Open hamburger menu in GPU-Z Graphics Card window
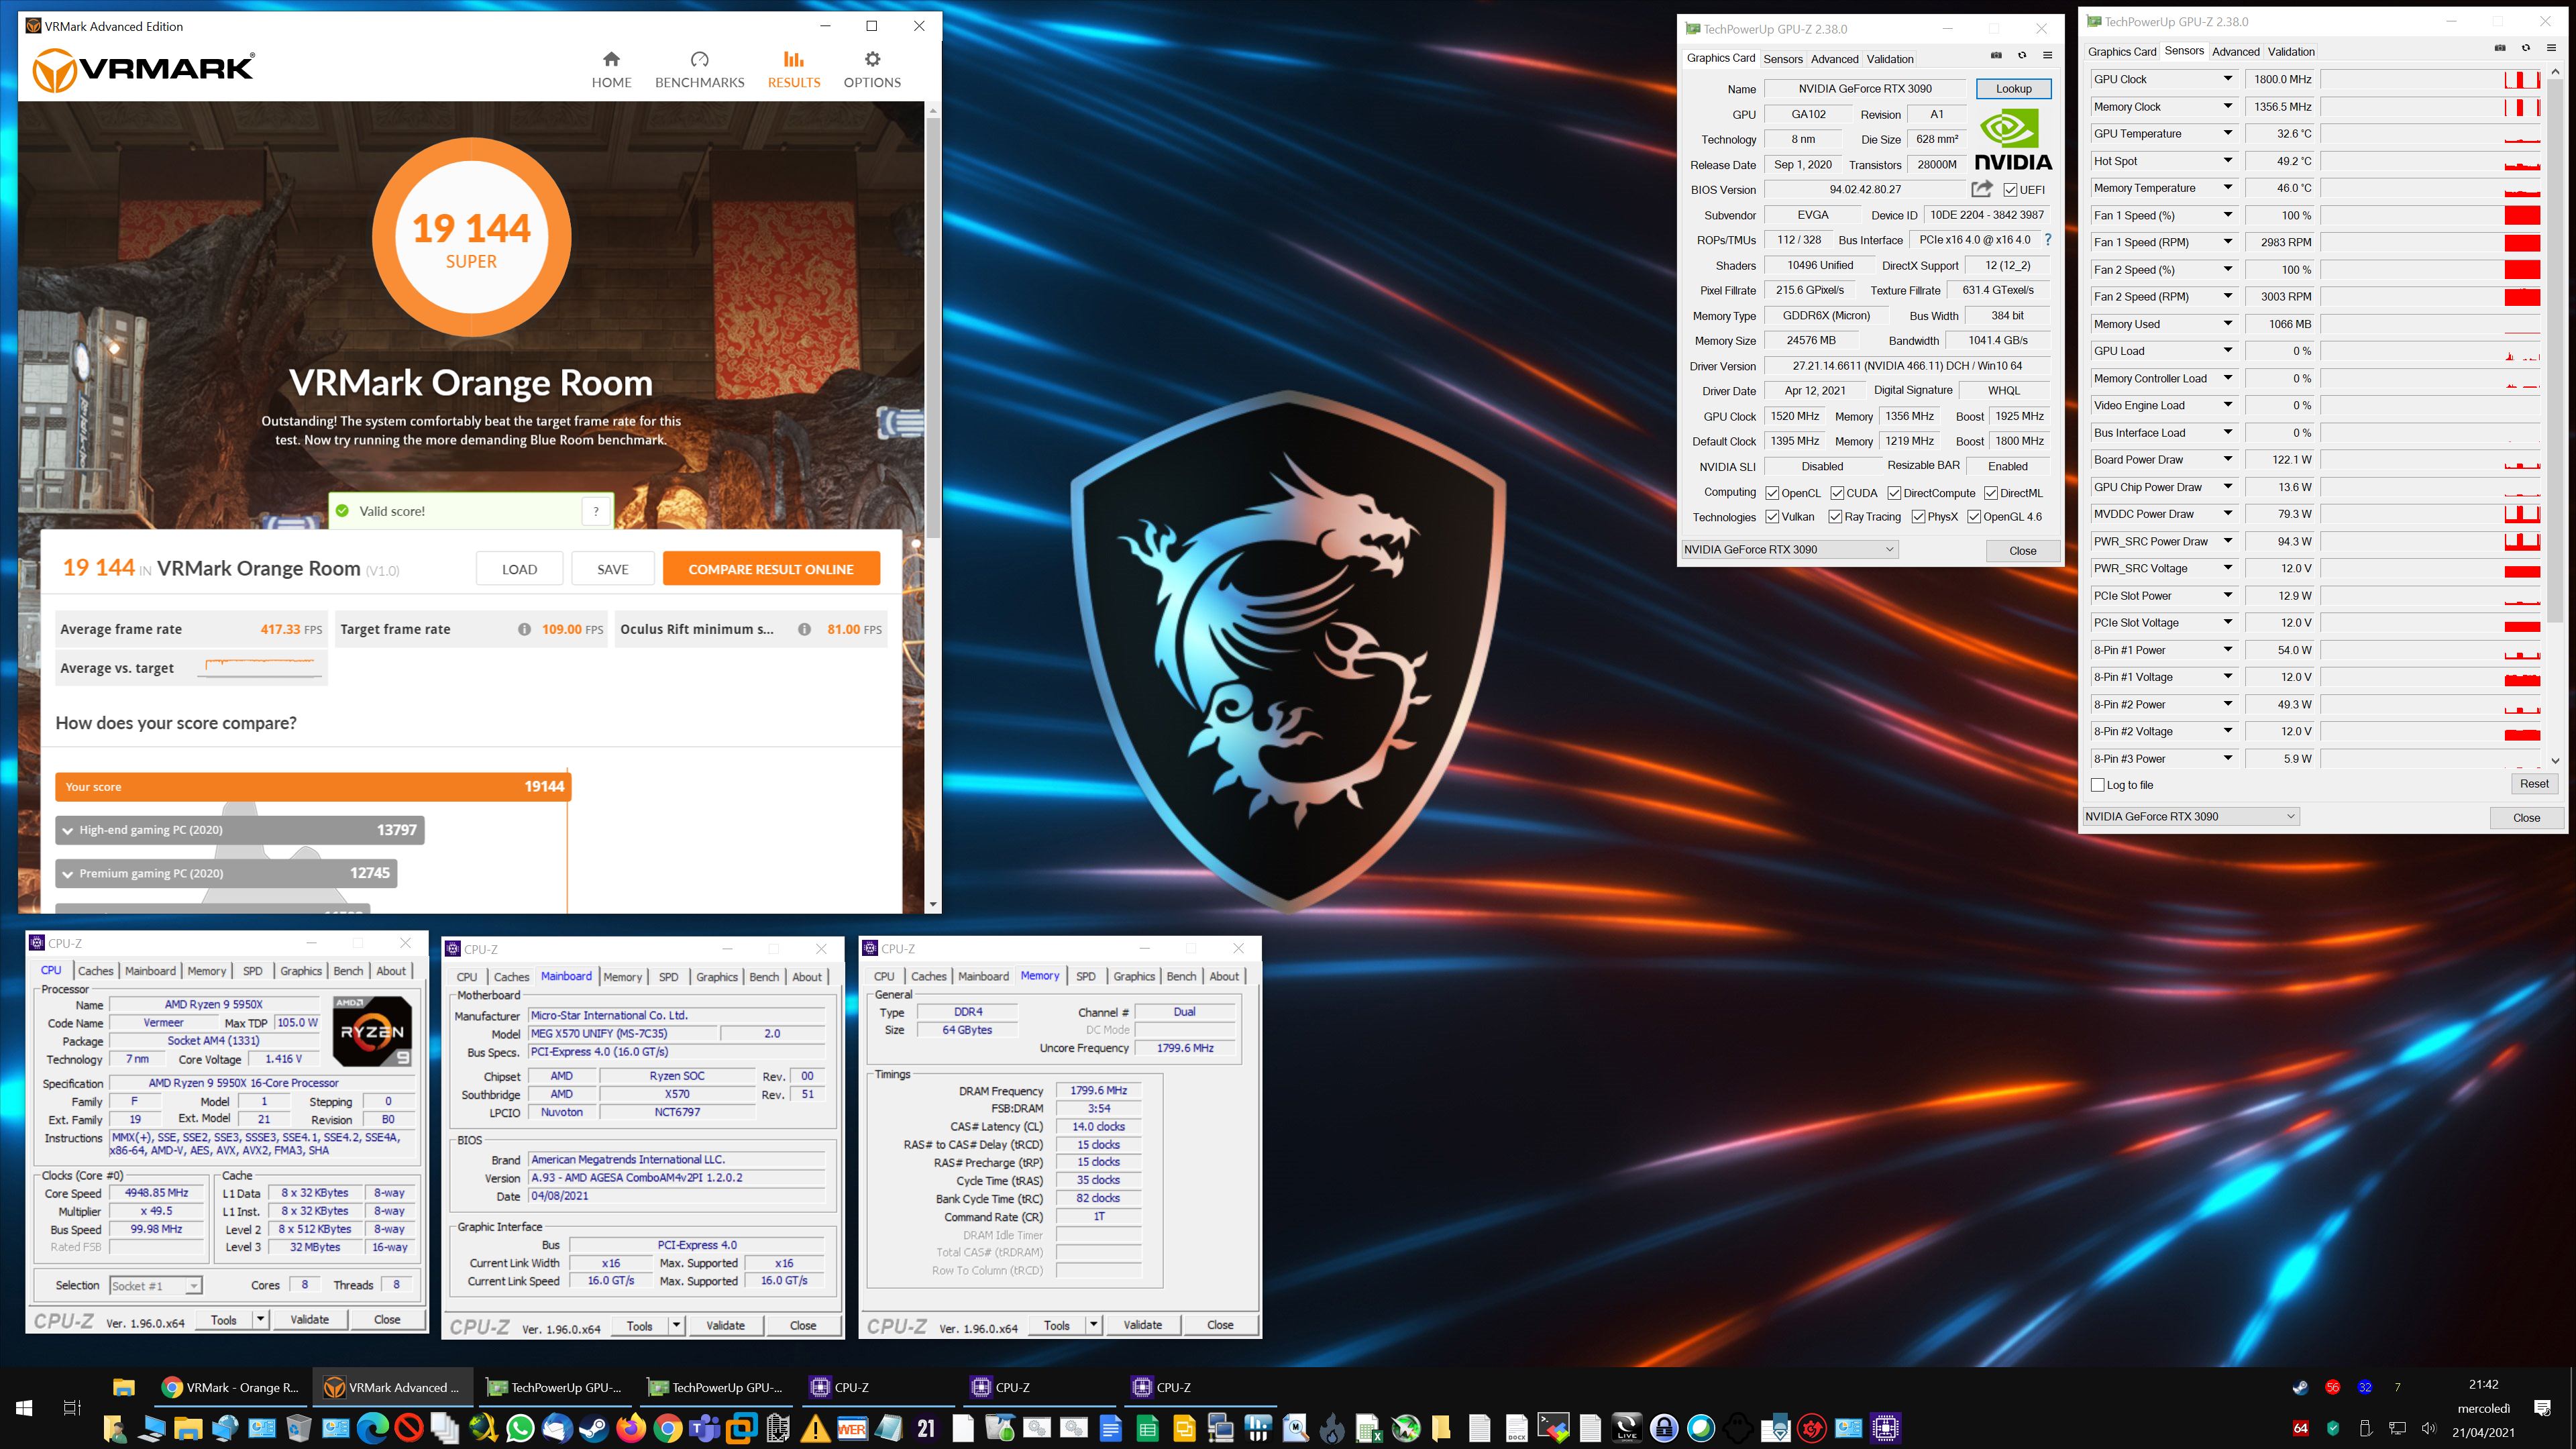Screen dimensions: 2576x1449 click(x=2047, y=55)
